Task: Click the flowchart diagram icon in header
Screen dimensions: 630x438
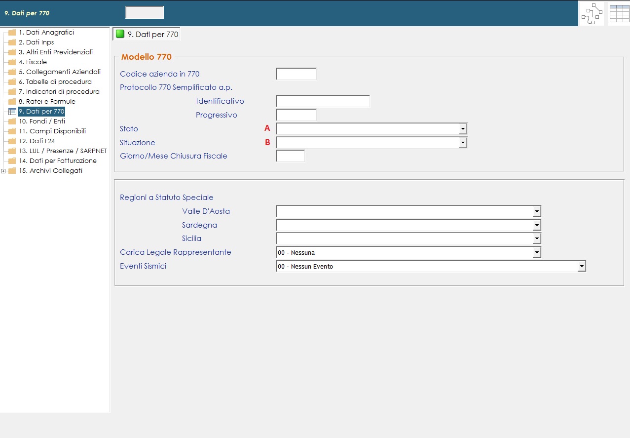Action: click(x=591, y=13)
